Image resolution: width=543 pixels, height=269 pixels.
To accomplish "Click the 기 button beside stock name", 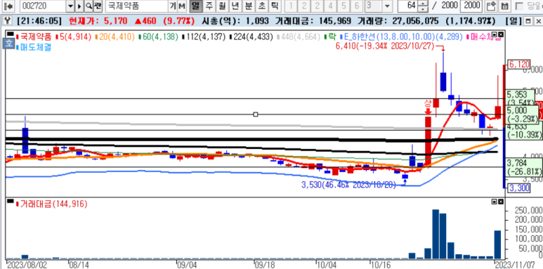I will coord(173,6).
